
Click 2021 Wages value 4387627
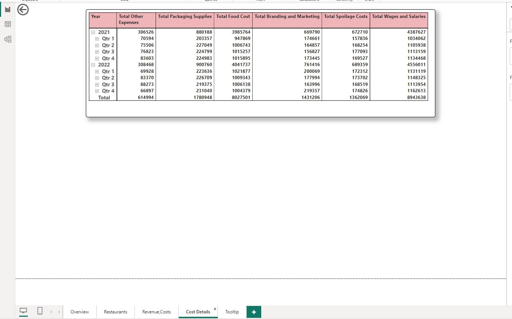[x=416, y=32]
